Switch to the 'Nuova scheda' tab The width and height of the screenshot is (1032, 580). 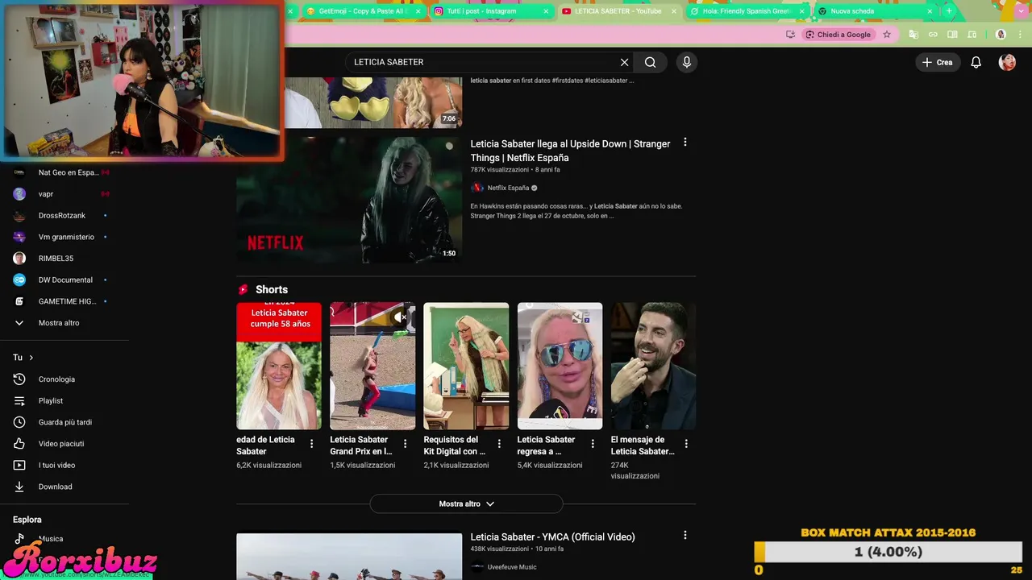tap(874, 11)
